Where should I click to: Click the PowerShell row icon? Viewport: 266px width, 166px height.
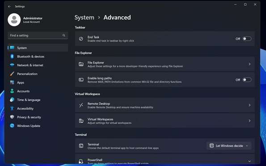(81, 161)
